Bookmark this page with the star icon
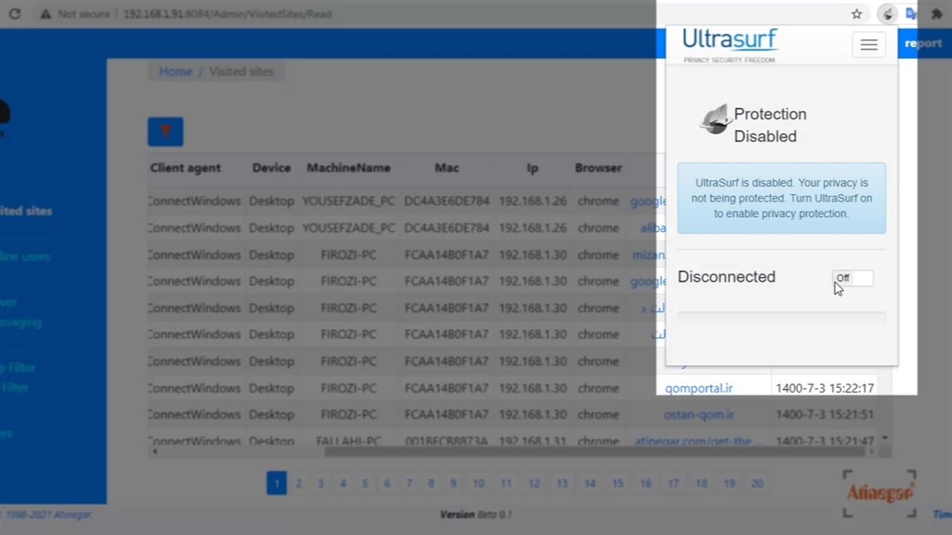952x535 pixels. (857, 14)
